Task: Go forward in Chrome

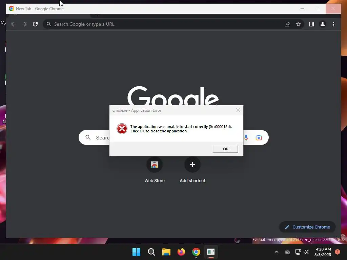Action: [24, 24]
